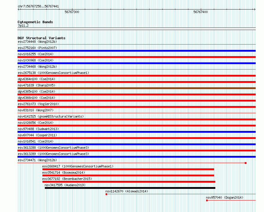264x212 pixels.
Task: Click the nsv957040 start marker square
Action: point(207,200)
